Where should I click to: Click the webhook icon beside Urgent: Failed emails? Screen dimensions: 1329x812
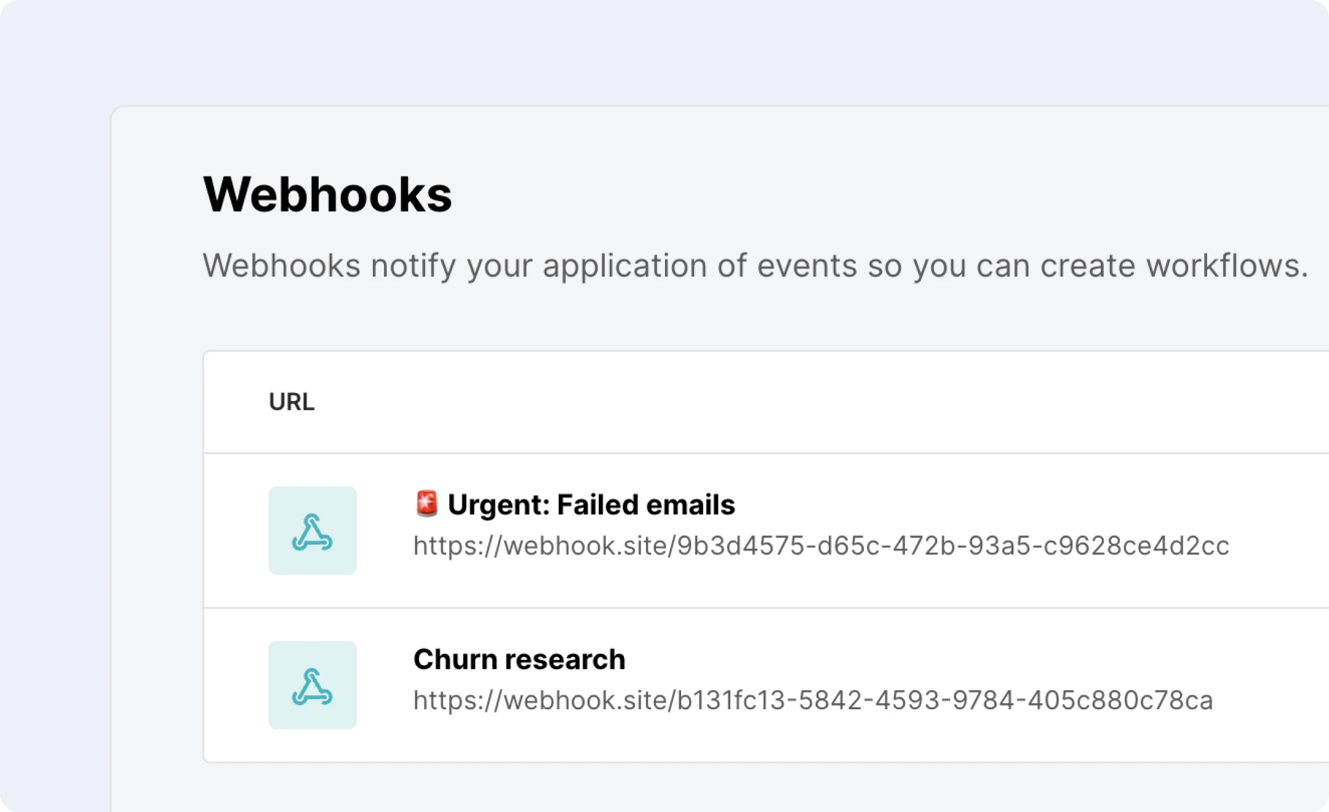click(313, 530)
